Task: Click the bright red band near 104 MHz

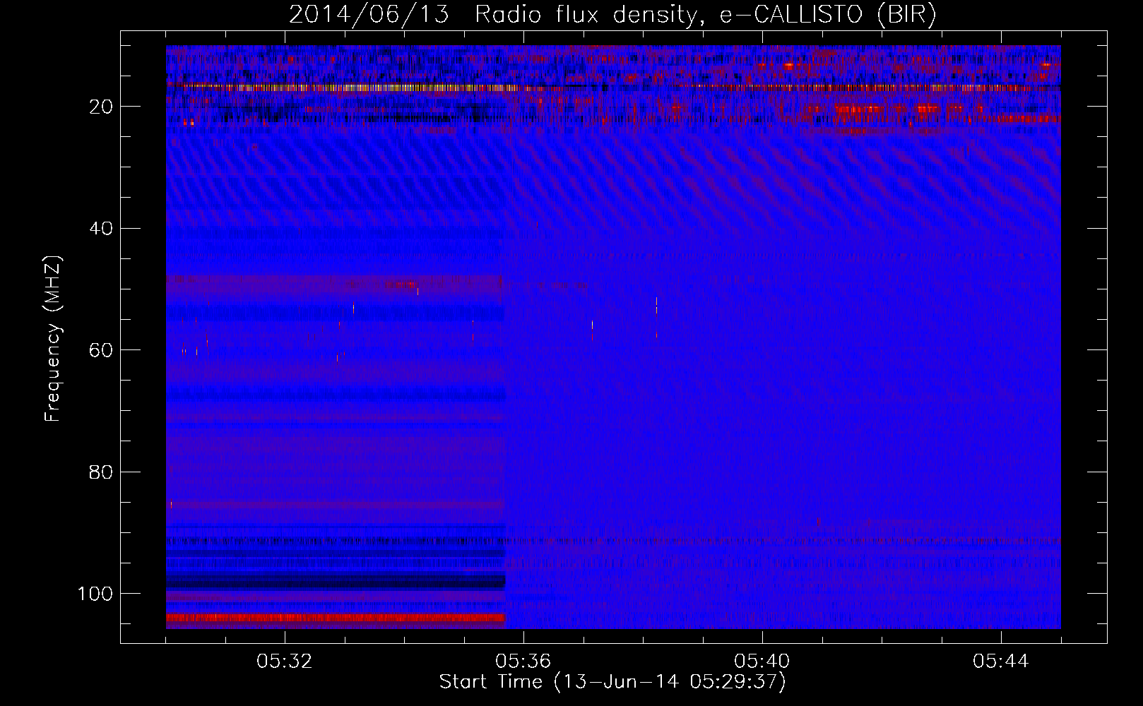Action: tap(336, 618)
